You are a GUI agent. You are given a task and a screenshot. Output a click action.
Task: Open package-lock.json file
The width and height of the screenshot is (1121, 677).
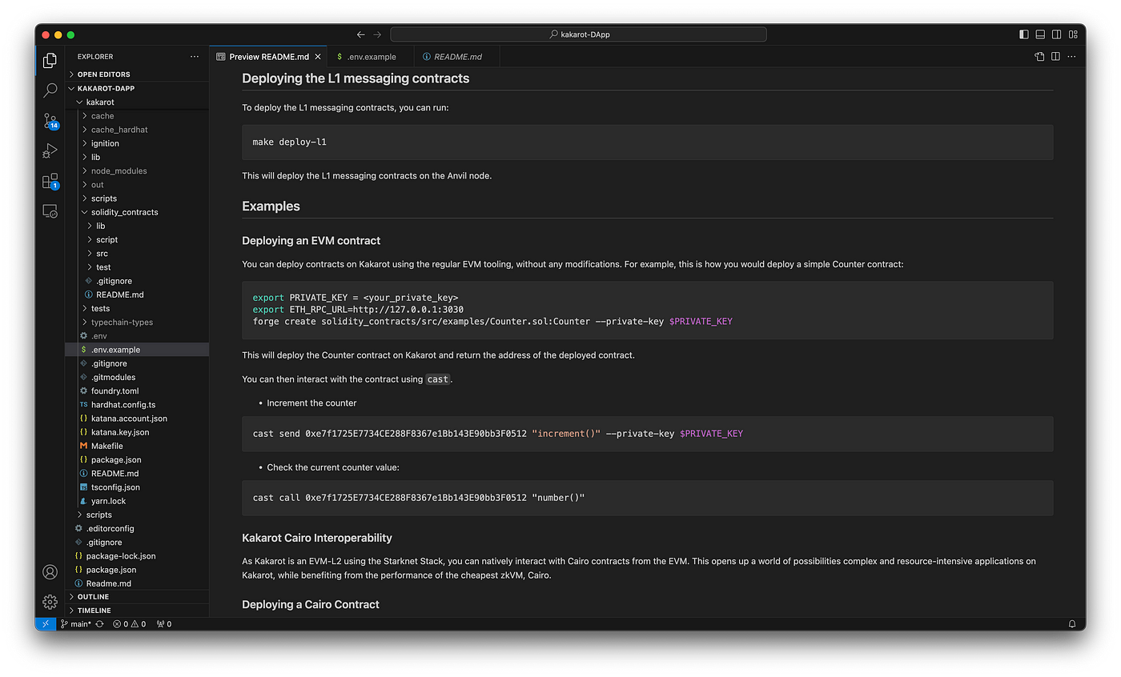point(137,555)
